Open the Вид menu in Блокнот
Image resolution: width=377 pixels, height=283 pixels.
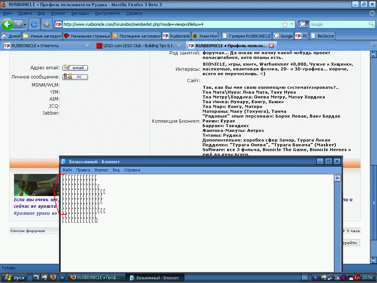point(116,170)
